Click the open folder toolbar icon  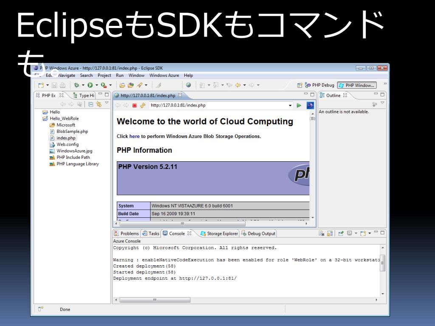point(122,85)
